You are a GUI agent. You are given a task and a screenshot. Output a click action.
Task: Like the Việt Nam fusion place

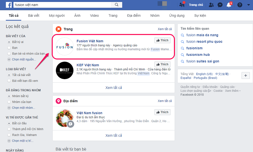(x=162, y=112)
